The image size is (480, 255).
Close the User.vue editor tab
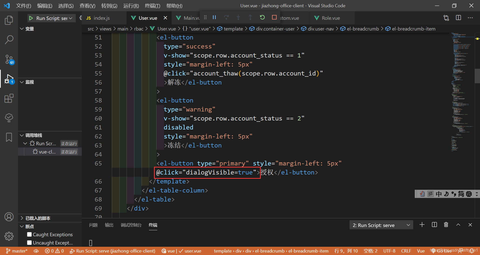click(x=165, y=18)
